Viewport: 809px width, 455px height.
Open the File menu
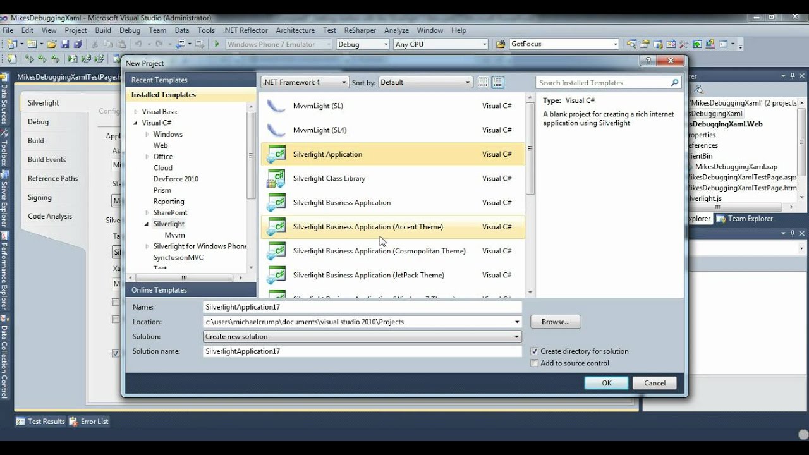(8, 30)
